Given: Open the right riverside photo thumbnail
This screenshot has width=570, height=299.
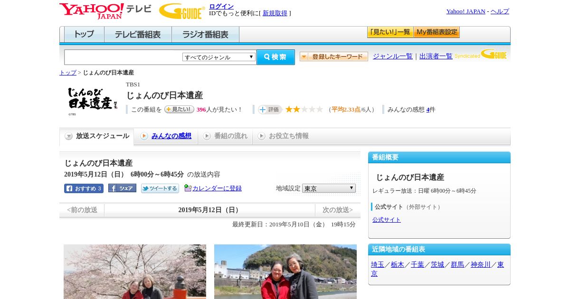Looking at the screenshot, I should [x=285, y=271].
